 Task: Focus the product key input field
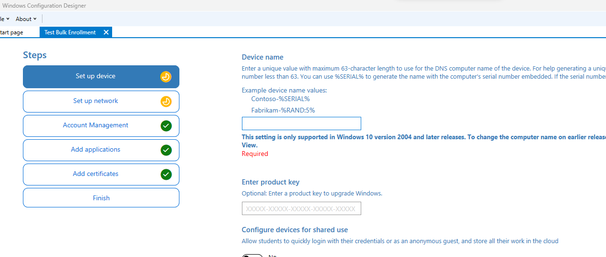pyautogui.click(x=302, y=208)
